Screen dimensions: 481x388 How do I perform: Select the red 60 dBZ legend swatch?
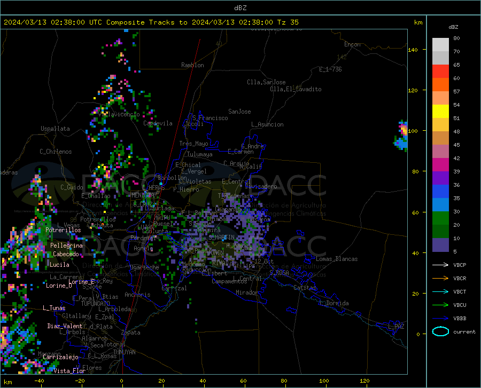440,72
